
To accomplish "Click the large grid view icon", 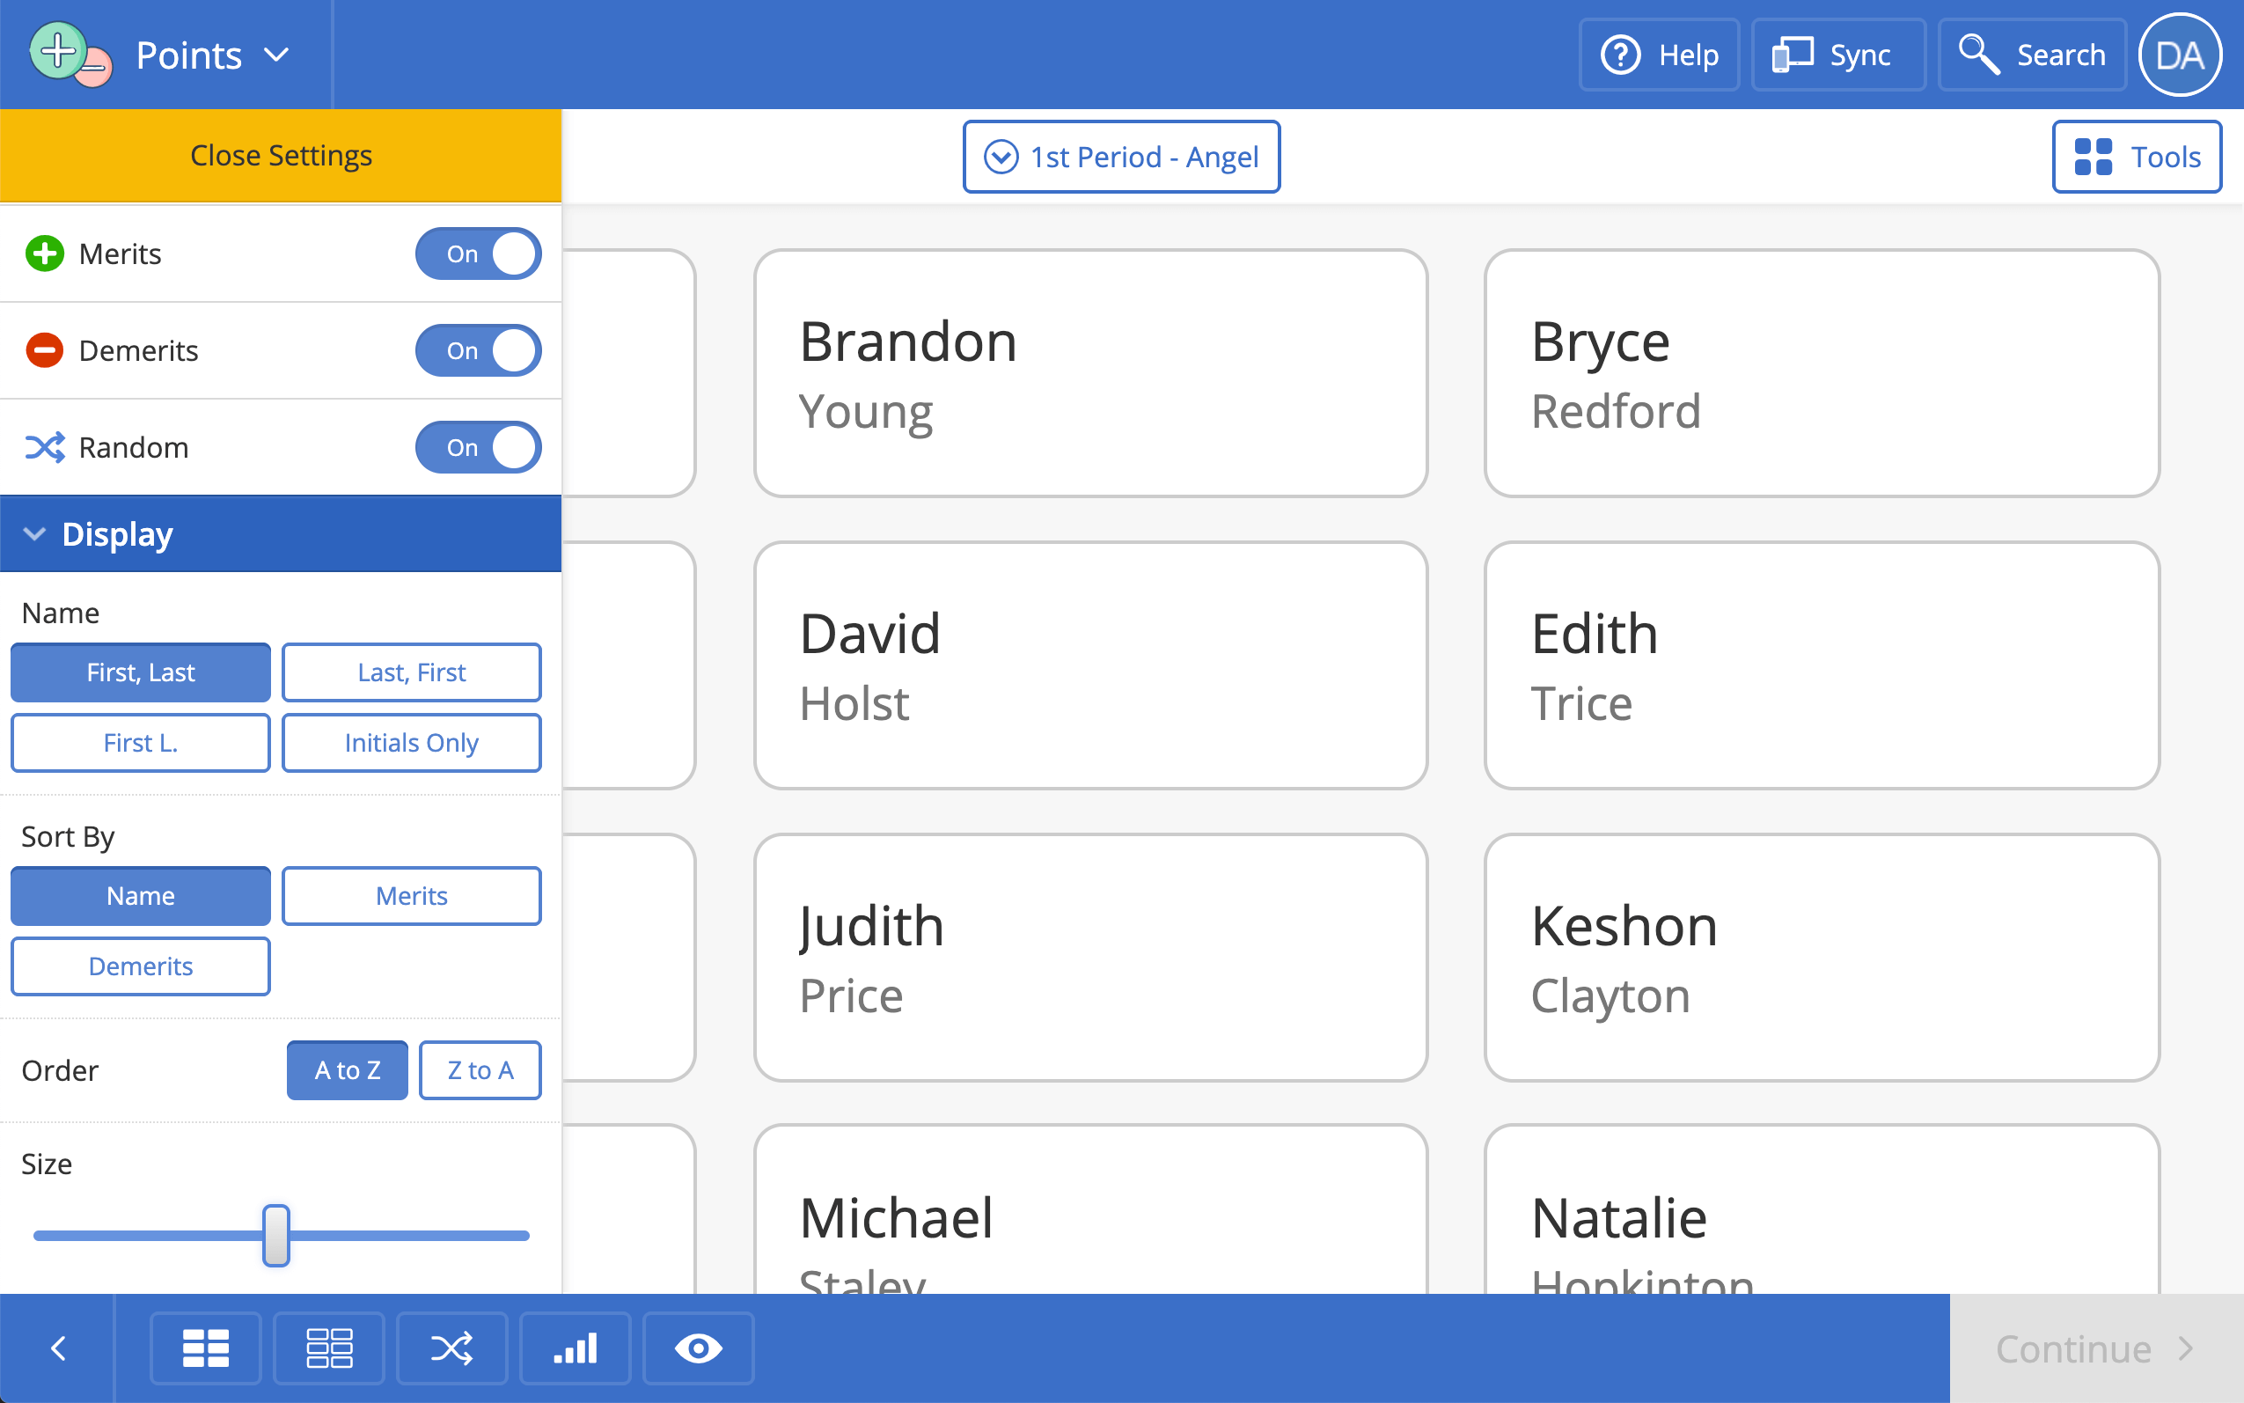I will coord(205,1348).
